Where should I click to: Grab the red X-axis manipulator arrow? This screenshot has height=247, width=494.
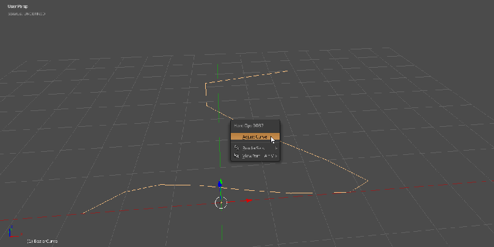[247, 201]
